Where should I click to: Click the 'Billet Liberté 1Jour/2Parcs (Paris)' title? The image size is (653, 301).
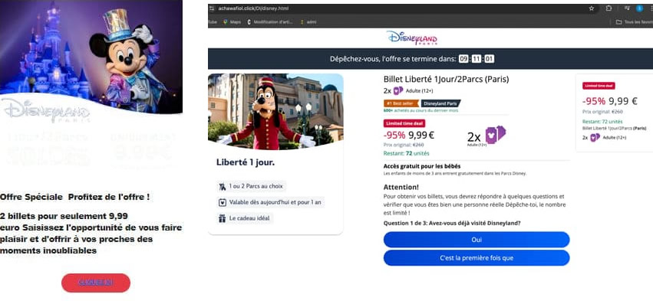tap(446, 79)
